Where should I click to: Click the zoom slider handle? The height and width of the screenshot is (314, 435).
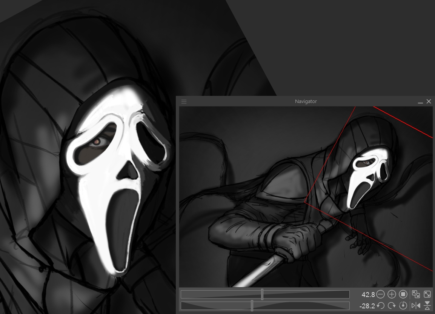(x=262, y=294)
